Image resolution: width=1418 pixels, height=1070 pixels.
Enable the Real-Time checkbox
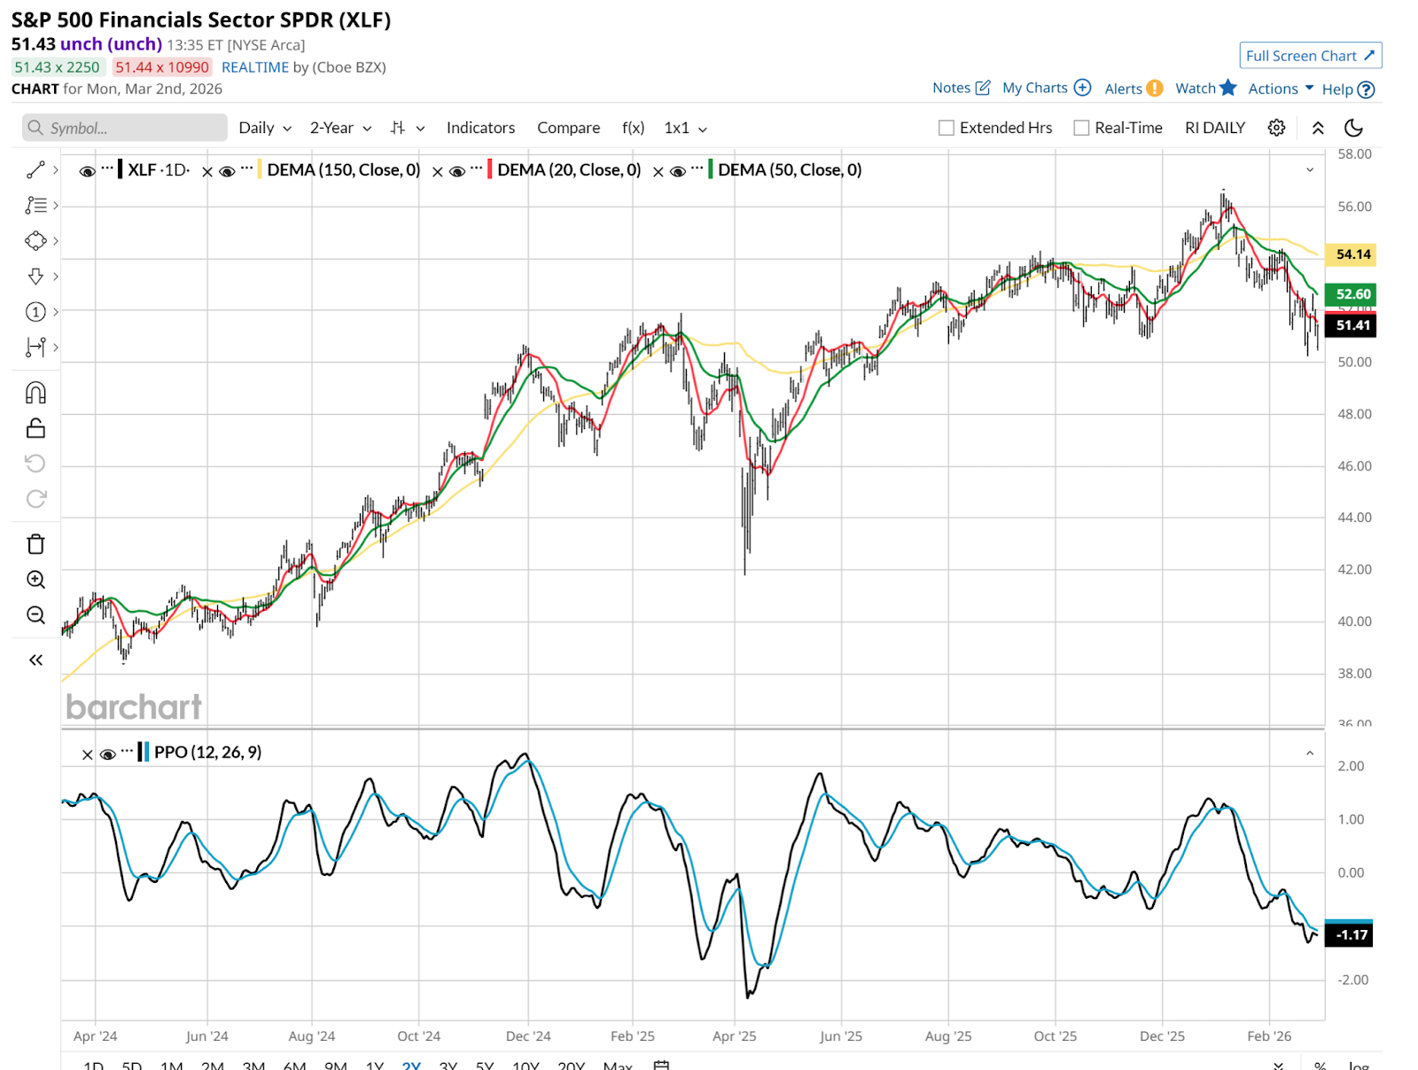click(x=1081, y=128)
